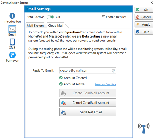Click the green Account Created checkmark icon
Viewport: 155px width, 138px height.
tap(61, 78)
